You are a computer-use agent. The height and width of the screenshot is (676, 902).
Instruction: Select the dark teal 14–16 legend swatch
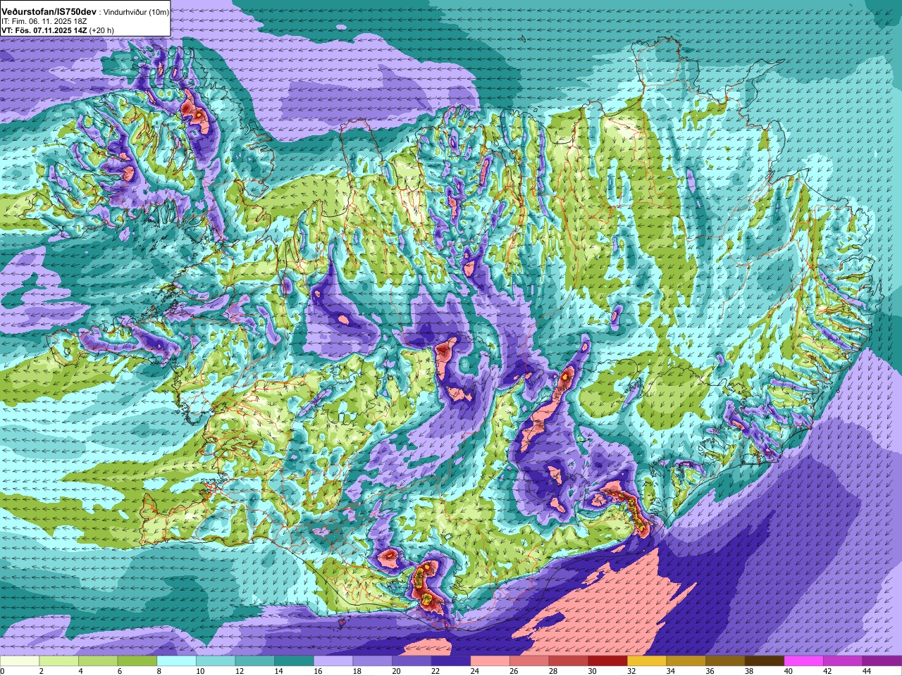pyautogui.click(x=295, y=661)
